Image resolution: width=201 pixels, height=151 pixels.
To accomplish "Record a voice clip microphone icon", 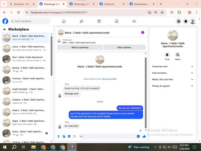I will click(59, 137).
